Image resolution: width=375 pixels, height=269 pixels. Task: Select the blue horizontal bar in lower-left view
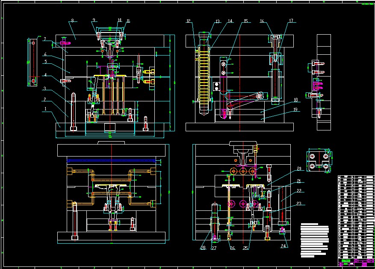(112, 161)
